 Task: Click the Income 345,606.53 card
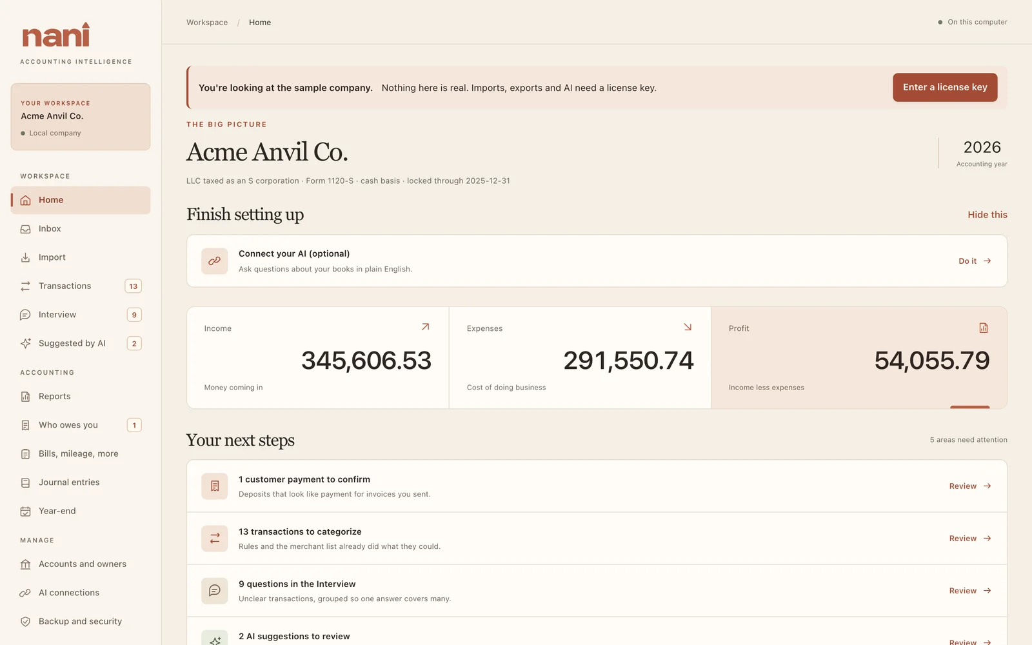click(318, 357)
